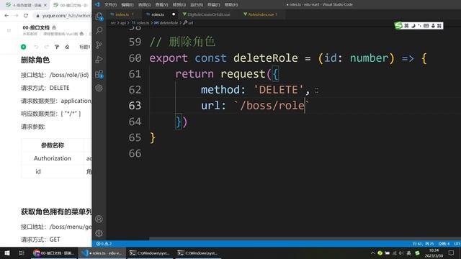Open the Source Control view

(99, 45)
